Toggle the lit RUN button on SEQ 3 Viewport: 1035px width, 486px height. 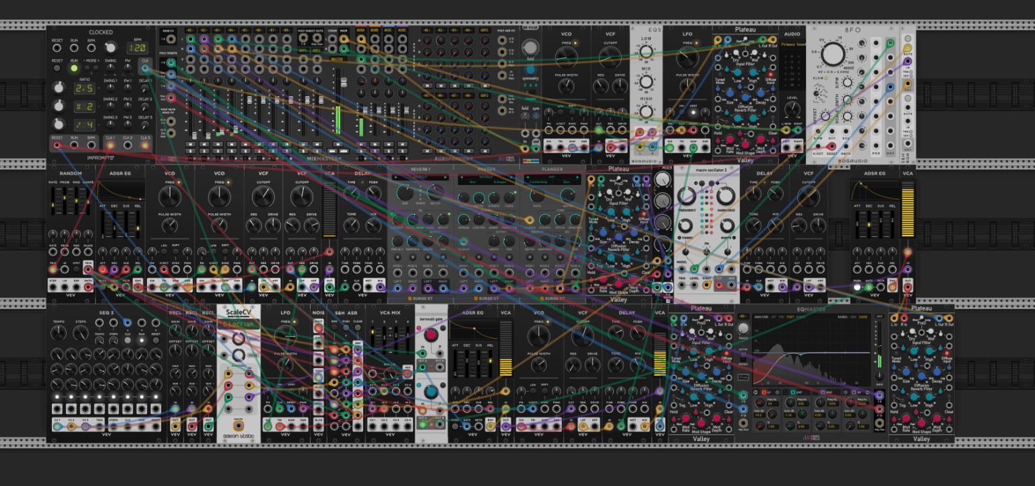142,340
